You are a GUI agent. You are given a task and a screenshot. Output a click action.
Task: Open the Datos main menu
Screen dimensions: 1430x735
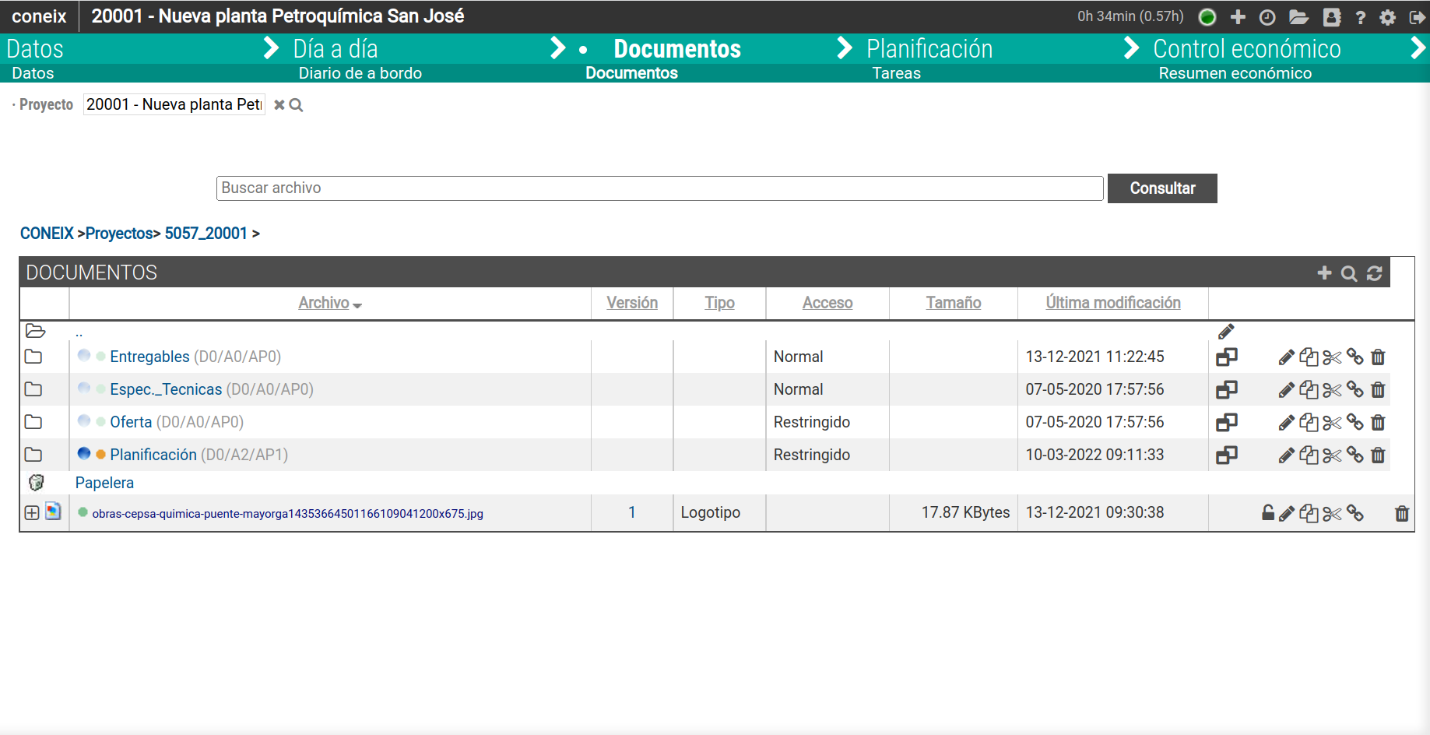click(x=35, y=49)
